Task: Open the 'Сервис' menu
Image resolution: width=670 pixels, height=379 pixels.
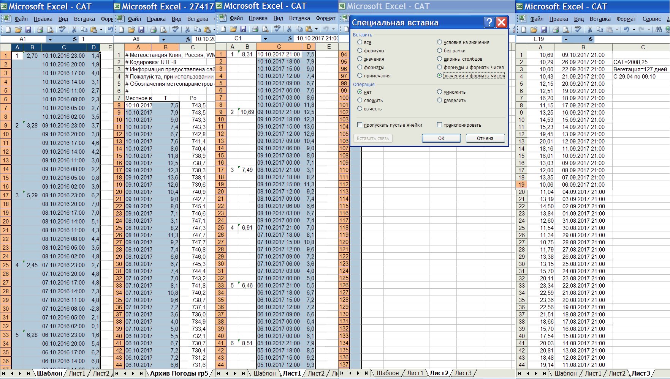Action: point(651,19)
